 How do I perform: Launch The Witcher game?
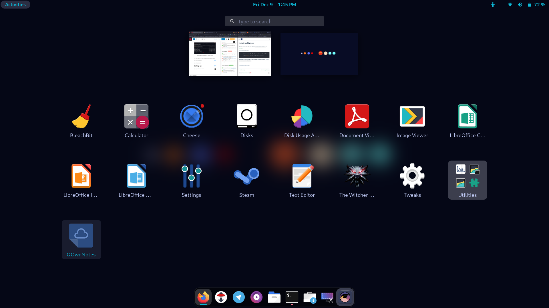click(357, 176)
